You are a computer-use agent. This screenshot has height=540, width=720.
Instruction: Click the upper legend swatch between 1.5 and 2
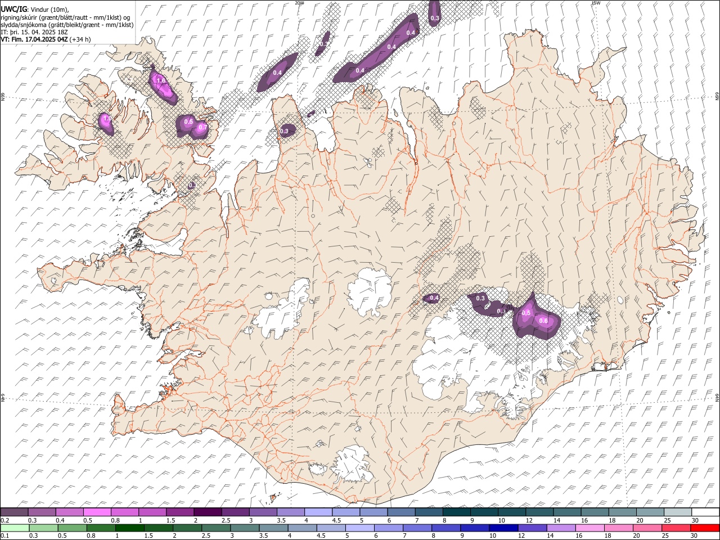pos(180,512)
